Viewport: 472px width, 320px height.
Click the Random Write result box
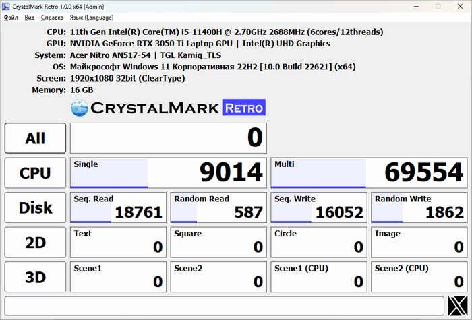coord(419,207)
